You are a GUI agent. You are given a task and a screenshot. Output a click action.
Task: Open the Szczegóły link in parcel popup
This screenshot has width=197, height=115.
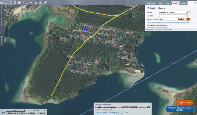click(x=114, y=113)
